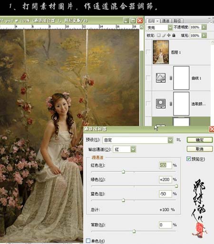Open the preset options icon beside the preset dropdown

[x=179, y=140]
